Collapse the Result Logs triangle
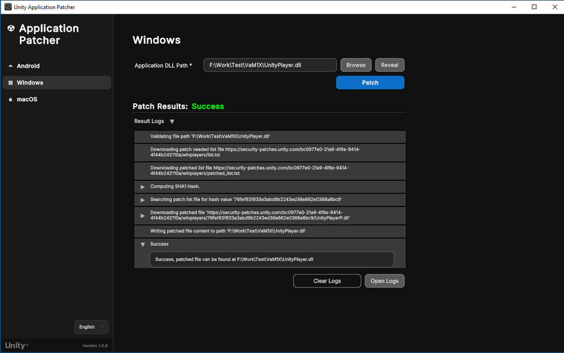 (172, 122)
